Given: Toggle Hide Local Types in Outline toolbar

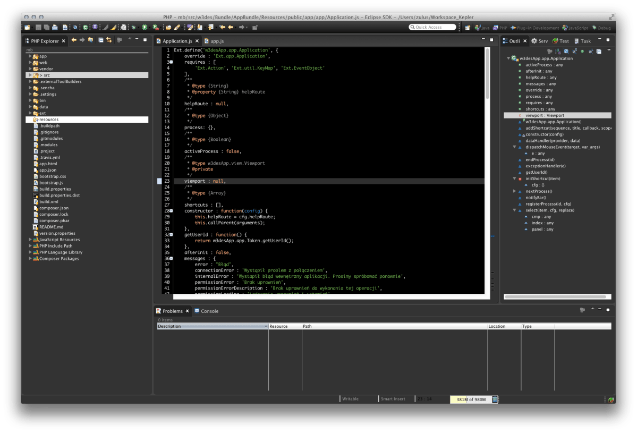Looking at the screenshot, I should coord(591,52).
